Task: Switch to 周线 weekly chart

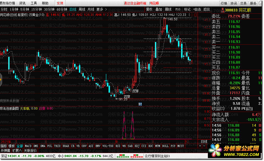Action: [x=82, y=10]
